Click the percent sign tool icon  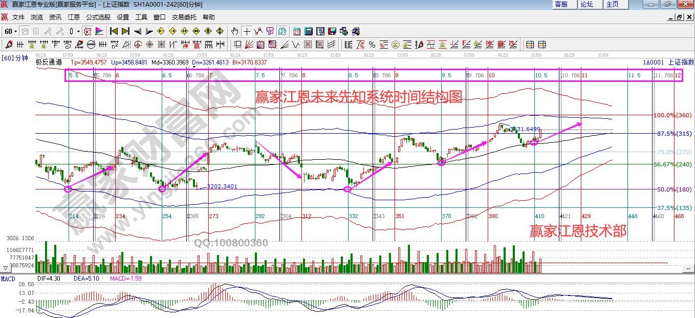click(x=372, y=45)
